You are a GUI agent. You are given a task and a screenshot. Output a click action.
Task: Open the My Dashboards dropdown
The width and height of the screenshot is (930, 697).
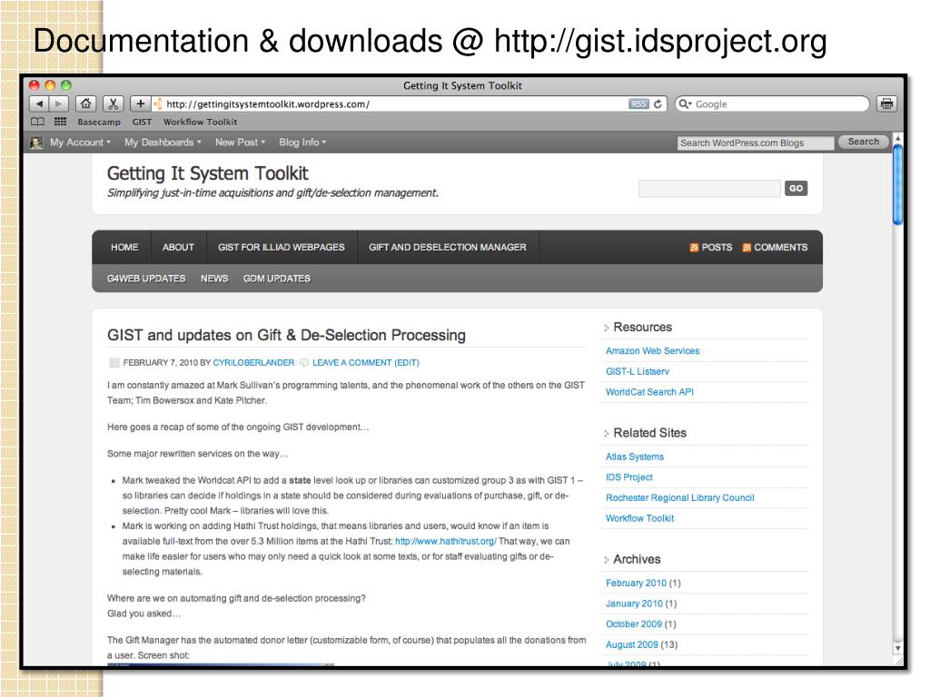click(163, 142)
